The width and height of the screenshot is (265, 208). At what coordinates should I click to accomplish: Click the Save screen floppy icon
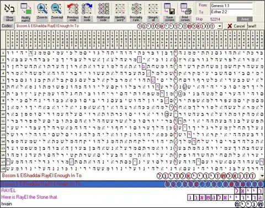pos(169,9)
